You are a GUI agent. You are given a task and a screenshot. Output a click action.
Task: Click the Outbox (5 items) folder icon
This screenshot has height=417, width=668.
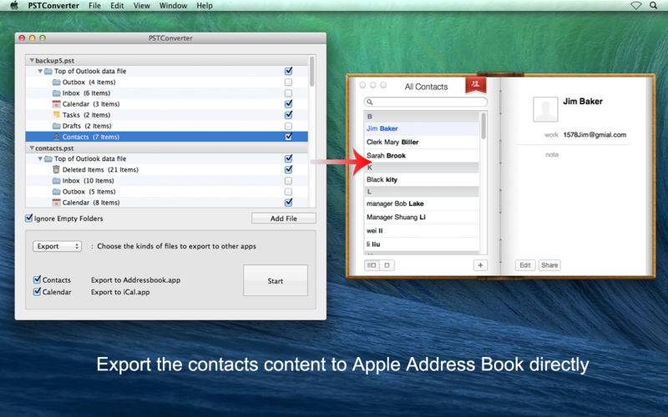(56, 192)
